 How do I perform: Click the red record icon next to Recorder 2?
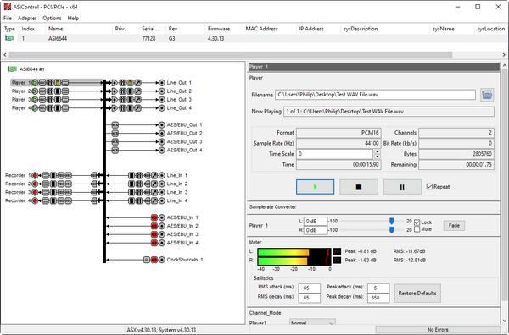(35, 184)
